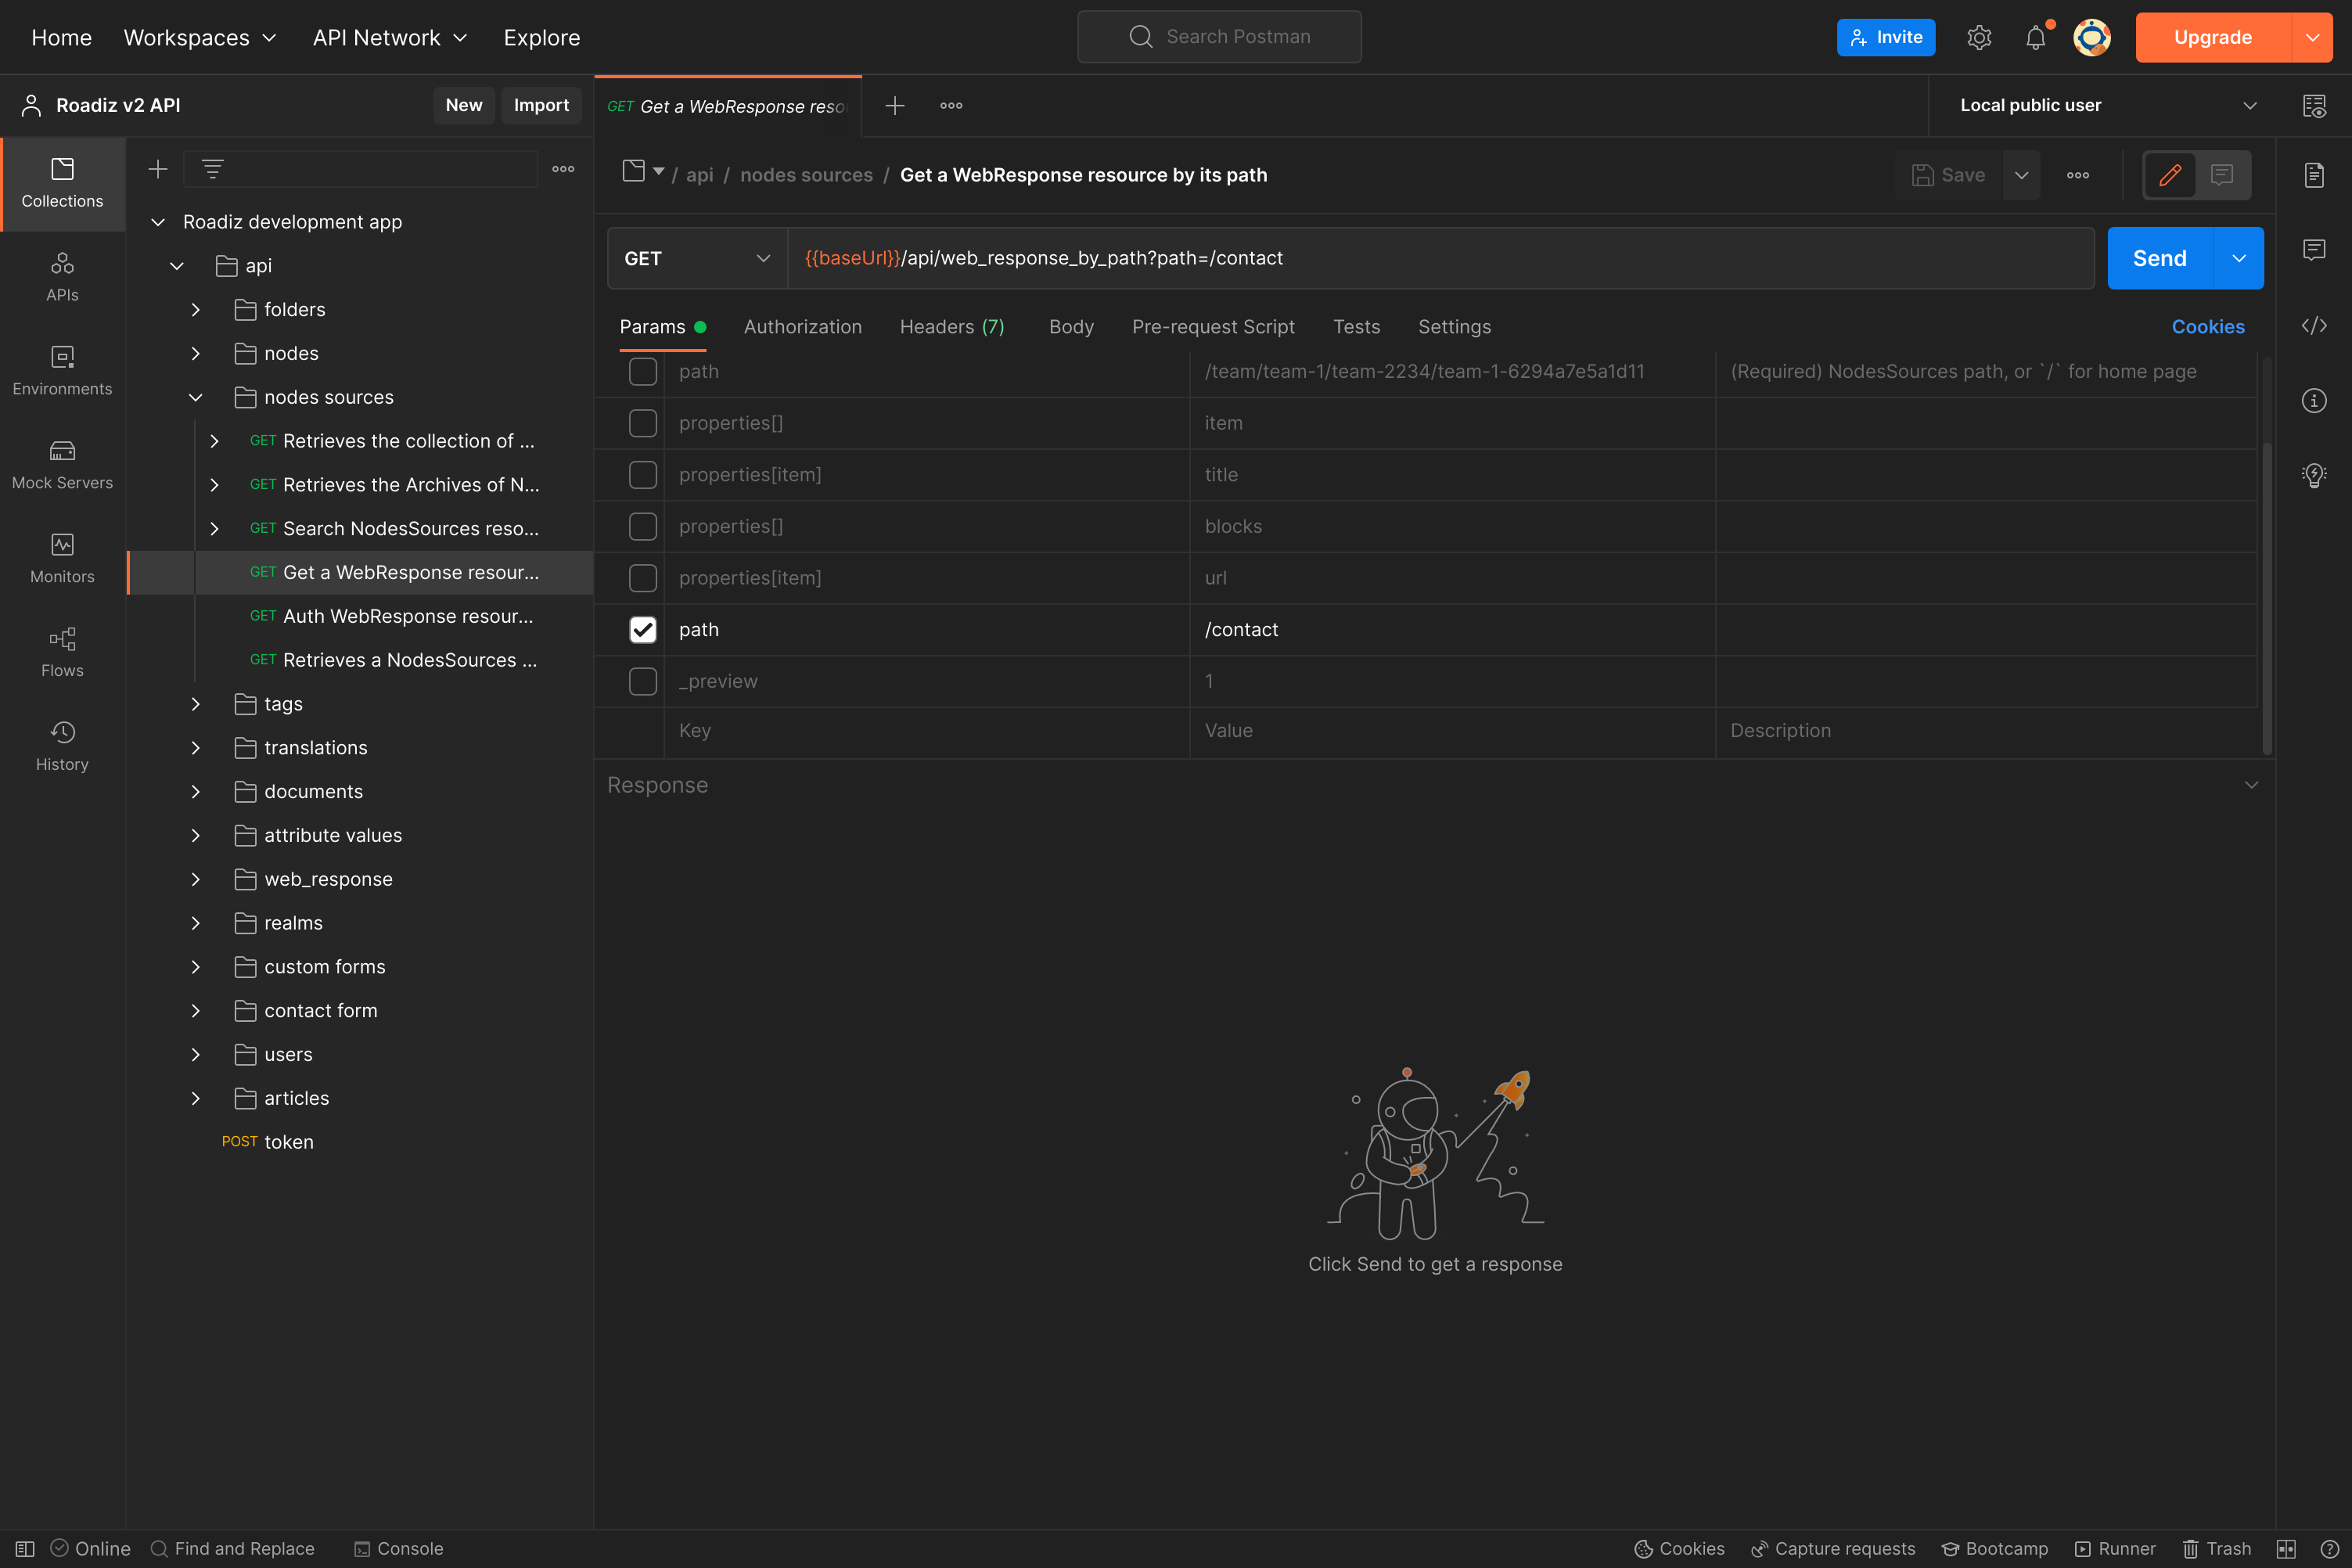Viewport: 2352px width, 1568px height.
Task: Open the Monitors panel icon
Action: (x=62, y=559)
